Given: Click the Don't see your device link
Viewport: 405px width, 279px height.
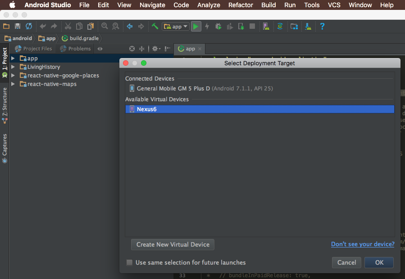Looking at the screenshot, I should click(x=363, y=244).
